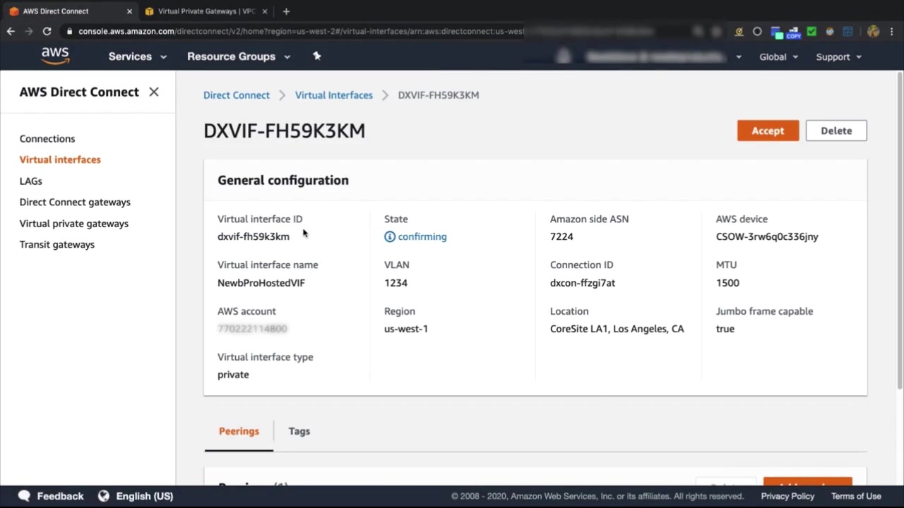Switch to the Virtual Private Gateways browser tab
The width and height of the screenshot is (904, 508).
(x=205, y=11)
